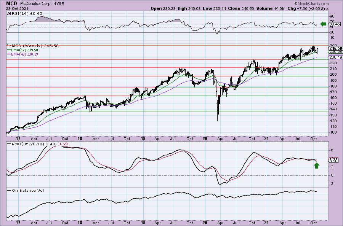Click the 90 label on the RSI axis
The height and width of the screenshot is (226, 343).
click(x=332, y=16)
